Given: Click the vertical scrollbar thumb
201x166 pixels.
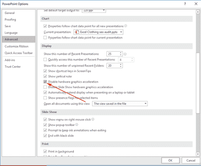Looking at the screenshot, I should pos(198,83).
